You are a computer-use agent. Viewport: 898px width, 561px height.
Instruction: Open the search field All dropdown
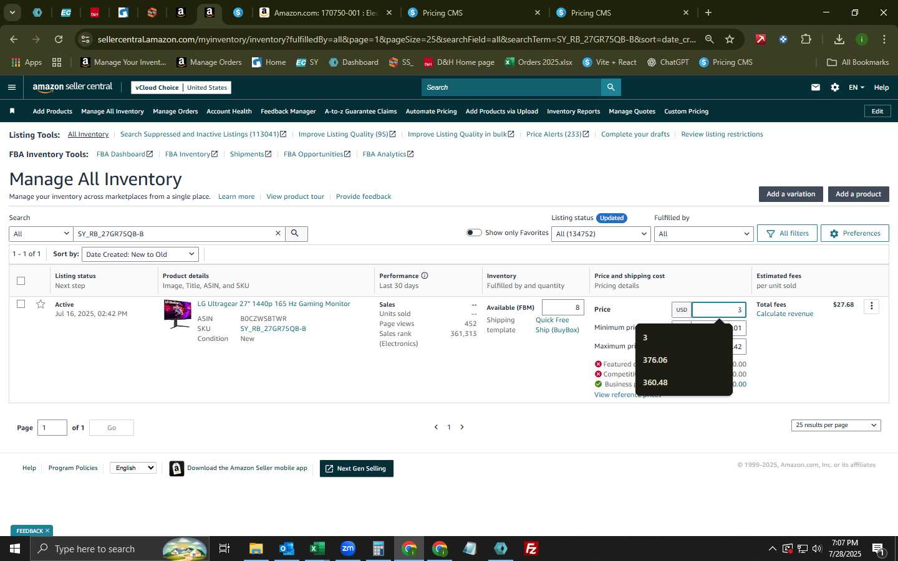click(41, 234)
